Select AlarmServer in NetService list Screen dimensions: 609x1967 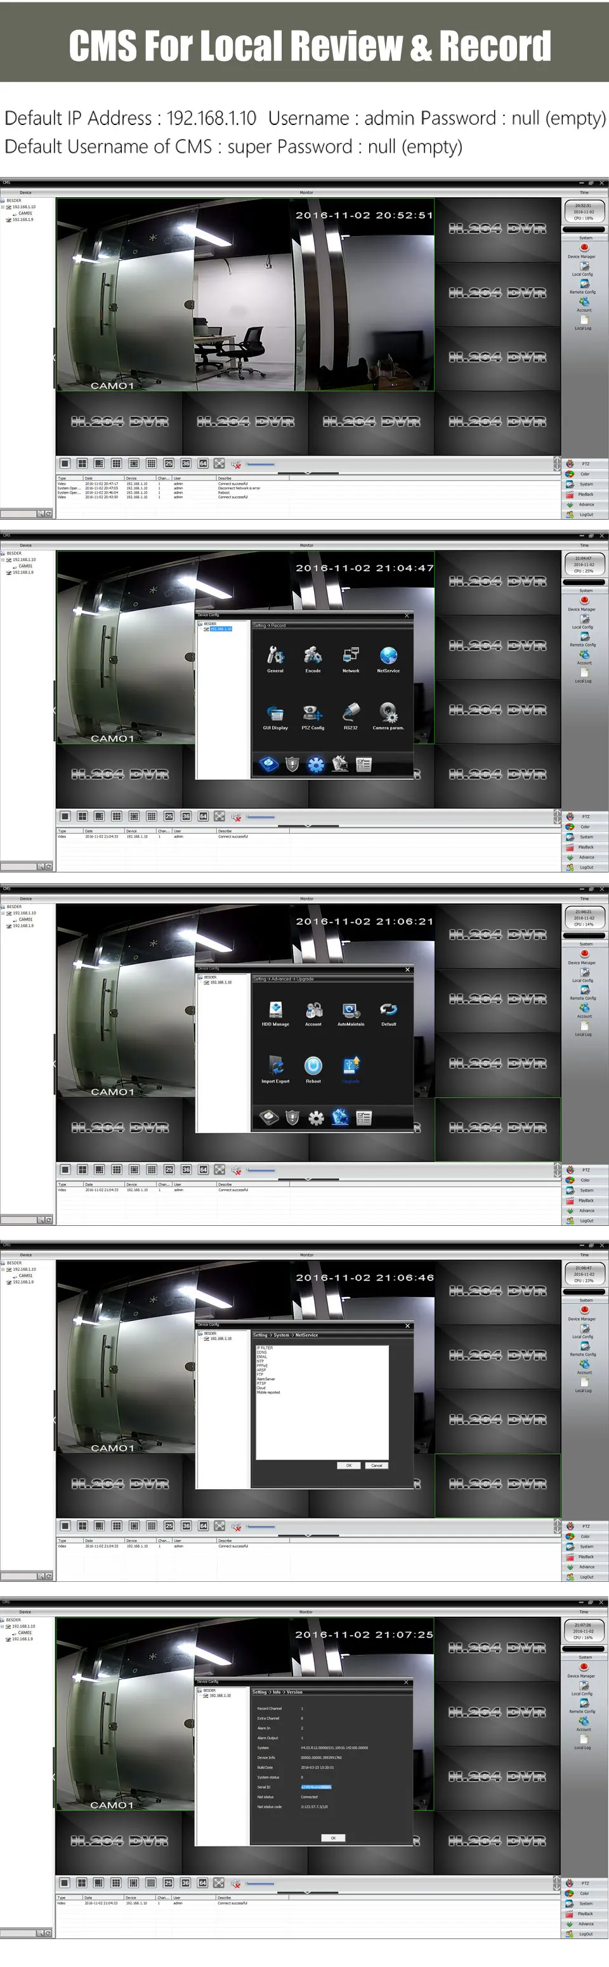point(266,1379)
